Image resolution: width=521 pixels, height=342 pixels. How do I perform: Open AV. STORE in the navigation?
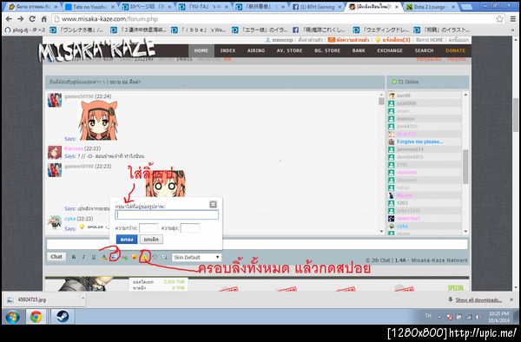pos(289,51)
